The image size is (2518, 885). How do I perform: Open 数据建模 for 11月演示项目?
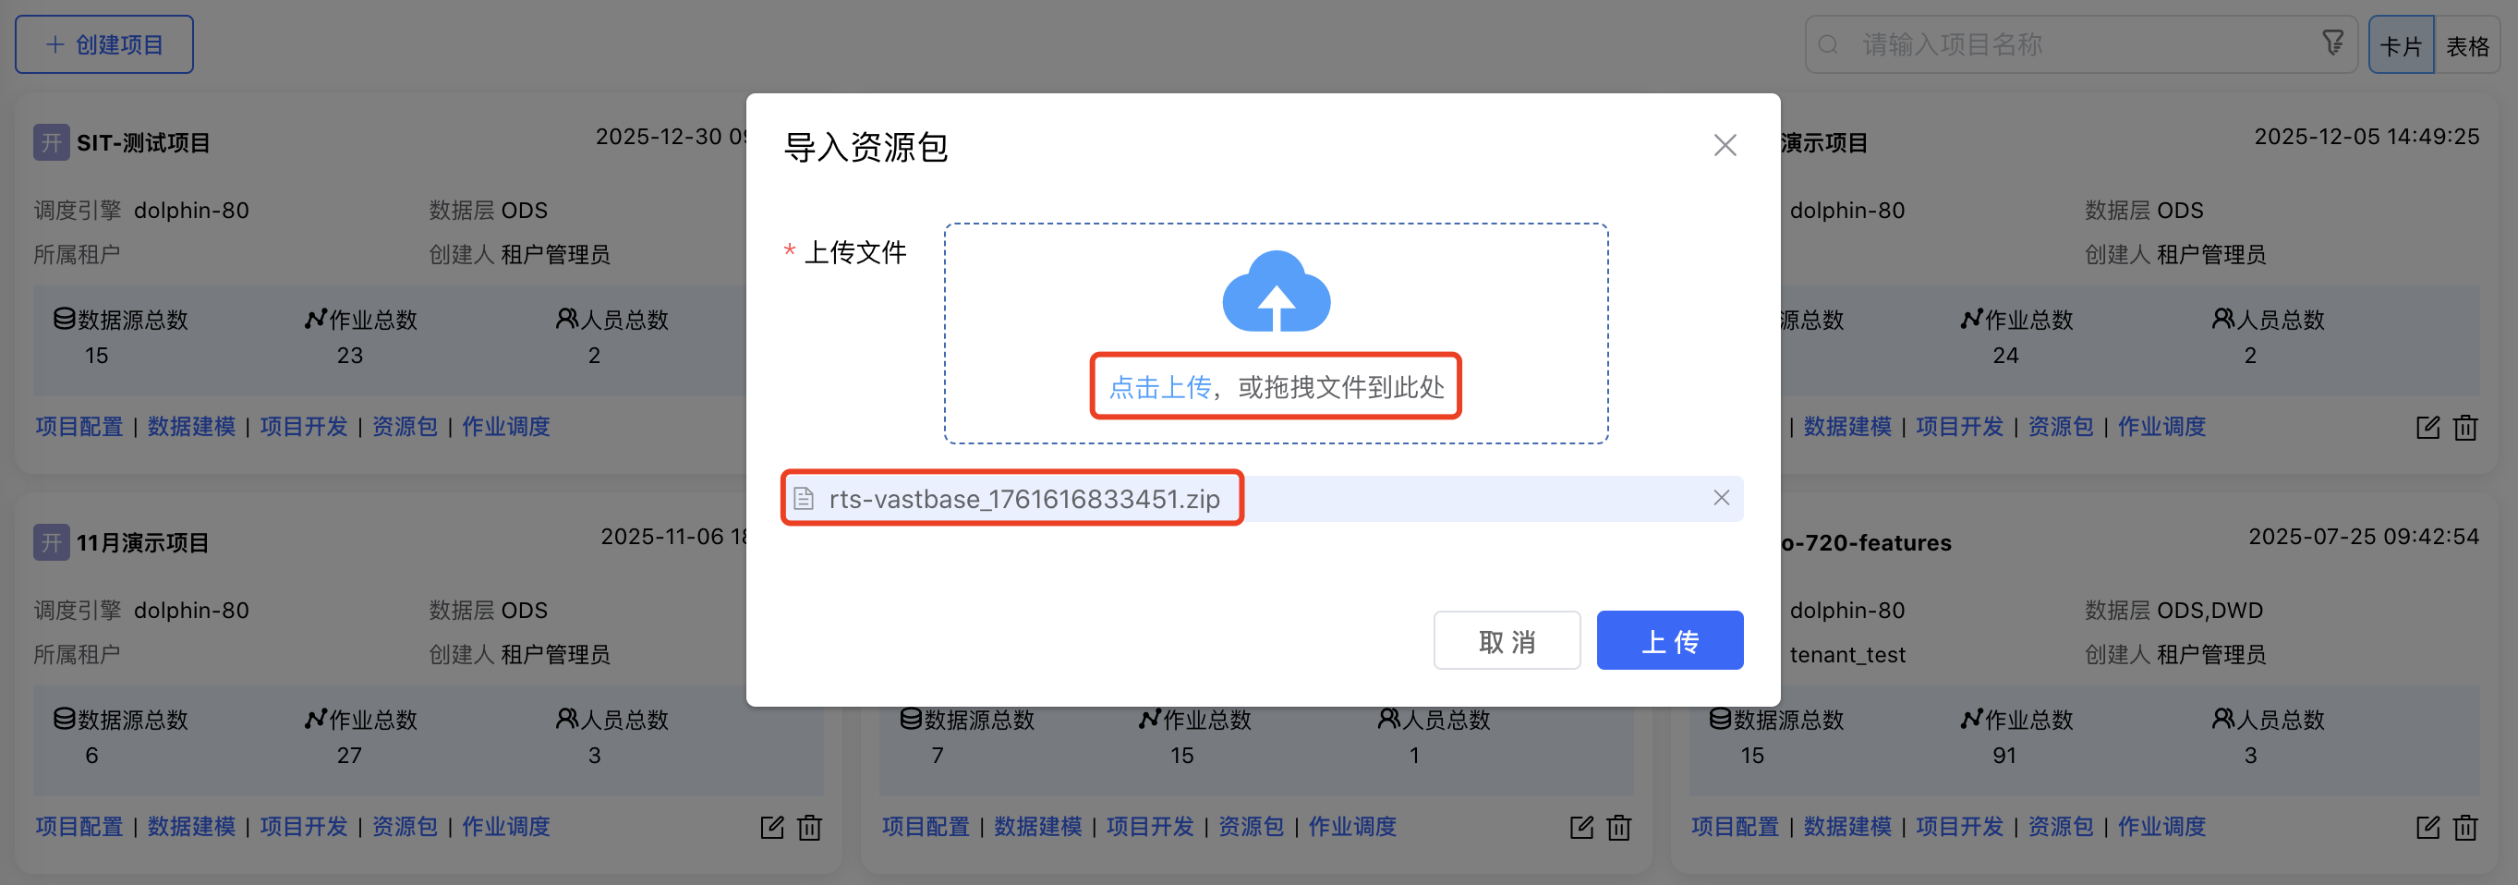[x=191, y=826]
